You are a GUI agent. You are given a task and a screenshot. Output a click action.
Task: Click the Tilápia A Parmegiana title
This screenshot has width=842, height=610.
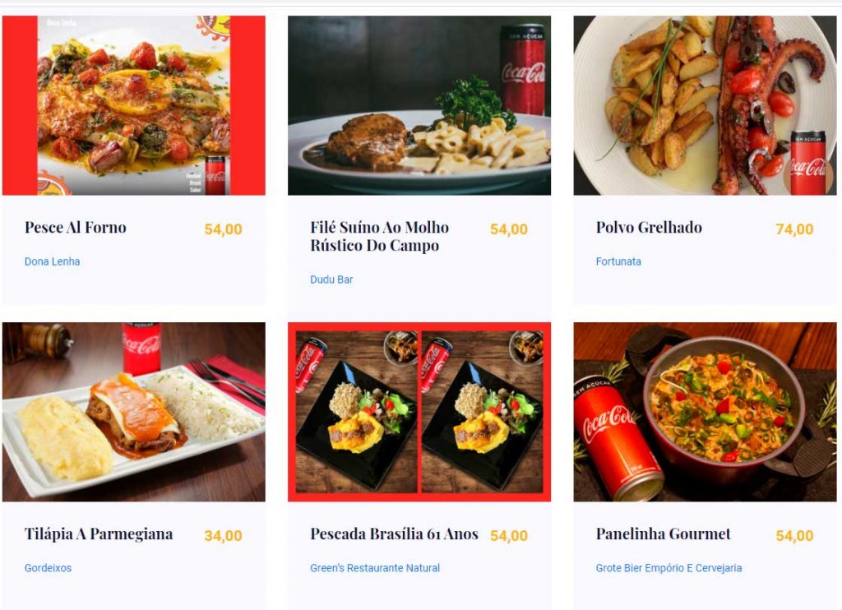tap(99, 534)
